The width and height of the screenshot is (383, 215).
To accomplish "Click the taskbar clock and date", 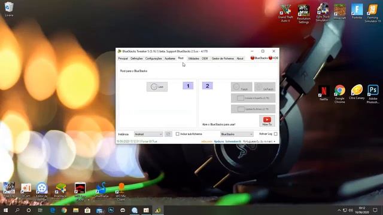I will pyautogui.click(x=362, y=210).
